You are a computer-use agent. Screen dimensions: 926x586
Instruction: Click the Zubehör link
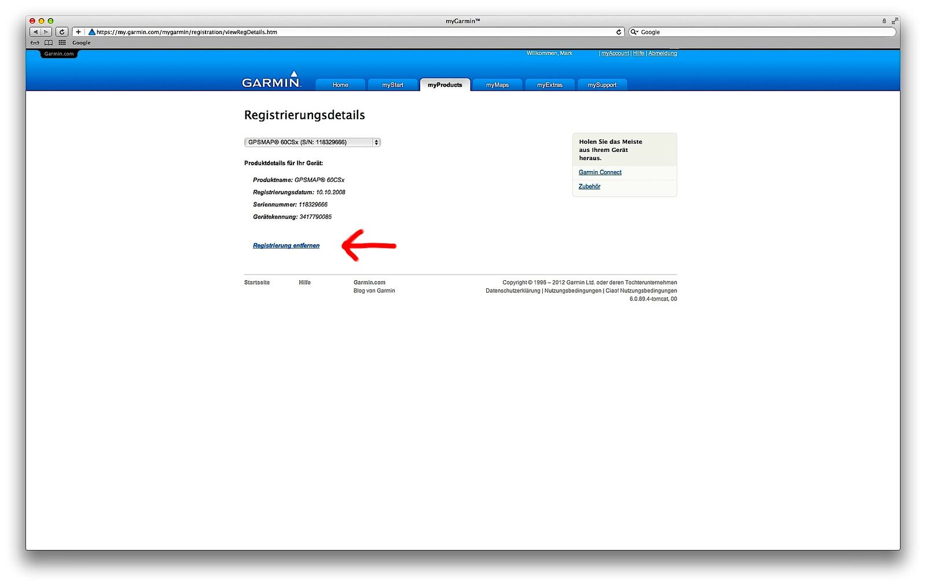(589, 186)
